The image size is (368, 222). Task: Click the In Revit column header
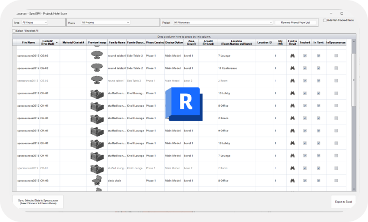[x=318, y=43]
